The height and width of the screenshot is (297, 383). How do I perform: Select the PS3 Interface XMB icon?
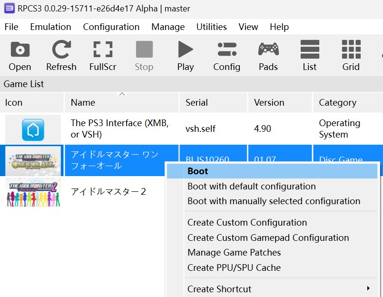tap(33, 129)
